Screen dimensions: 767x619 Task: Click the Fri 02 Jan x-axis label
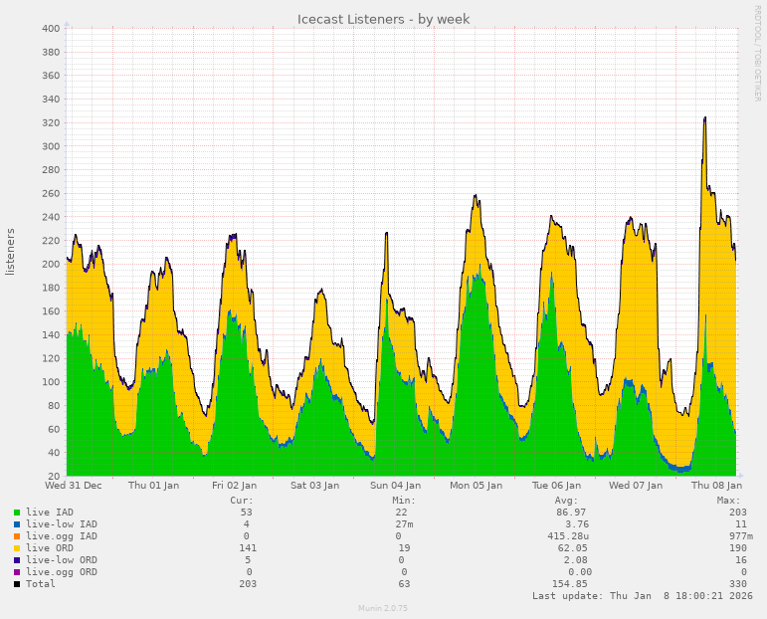pyautogui.click(x=234, y=486)
